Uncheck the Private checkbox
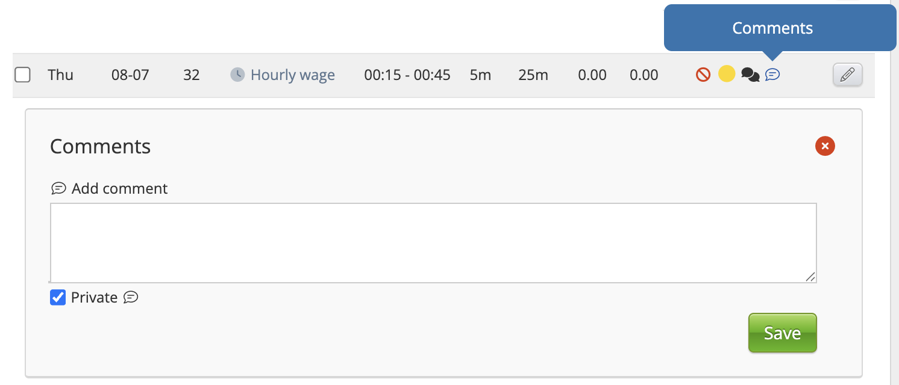 (x=58, y=297)
